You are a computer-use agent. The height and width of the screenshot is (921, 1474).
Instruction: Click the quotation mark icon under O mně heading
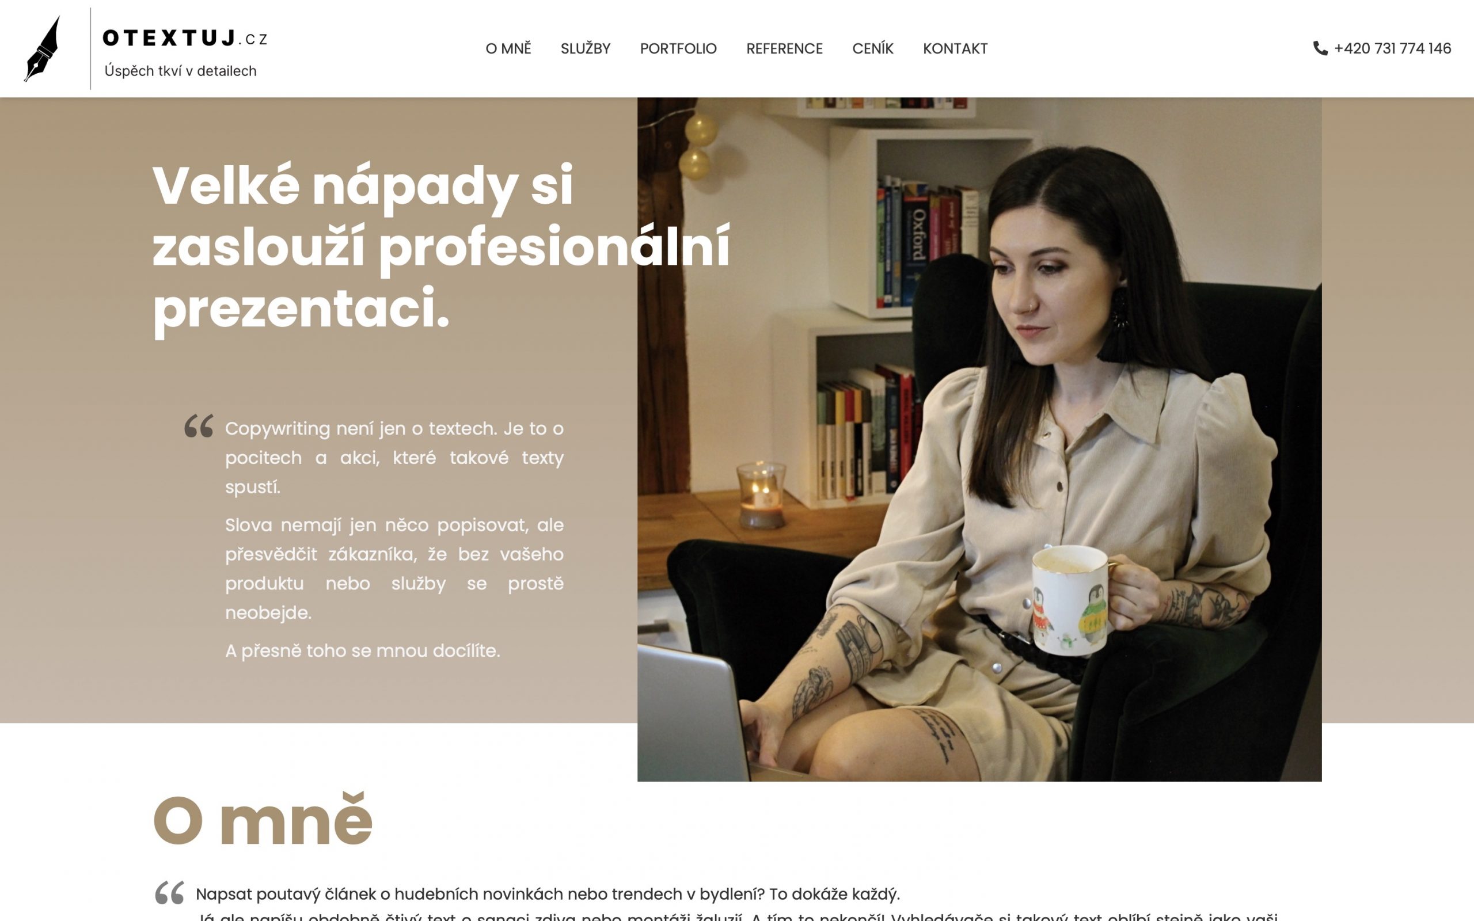pyautogui.click(x=169, y=892)
